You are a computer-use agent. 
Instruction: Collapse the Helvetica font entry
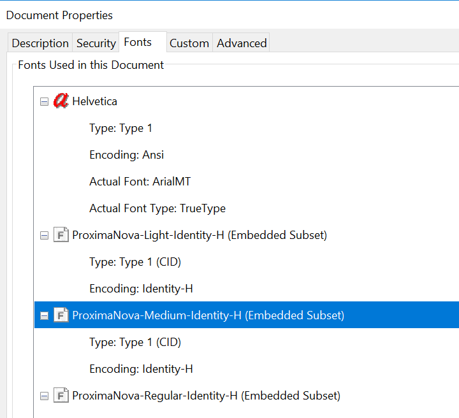[x=44, y=102]
